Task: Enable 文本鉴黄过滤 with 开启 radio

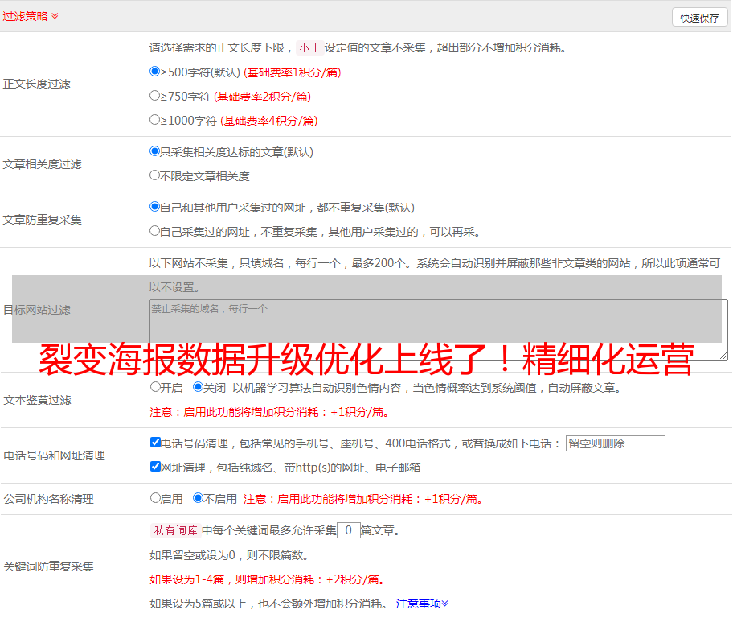Action: 156,387
